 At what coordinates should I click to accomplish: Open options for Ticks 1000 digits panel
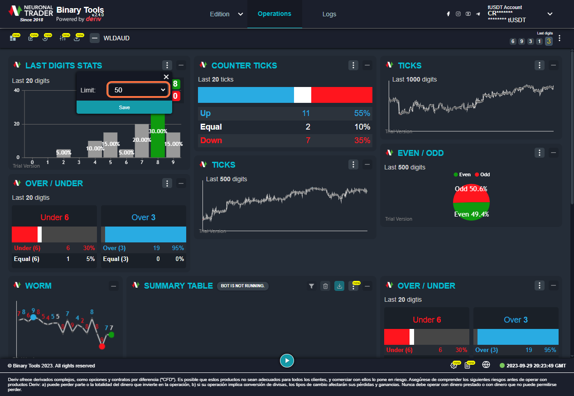(x=539, y=65)
